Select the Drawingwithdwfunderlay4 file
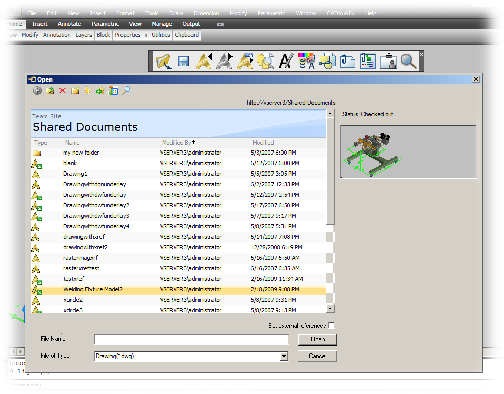Viewport: 504px width, 394px height. pos(178,226)
